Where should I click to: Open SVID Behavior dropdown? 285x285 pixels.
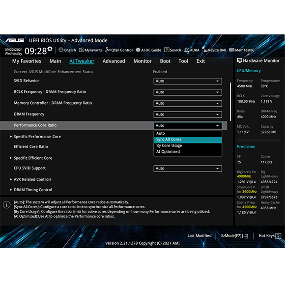tap(188, 81)
